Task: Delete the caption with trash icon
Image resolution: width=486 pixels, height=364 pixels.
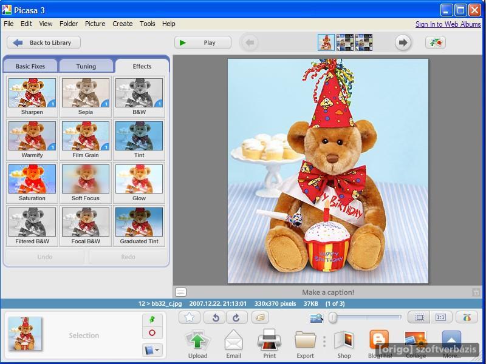Action: 476,292
